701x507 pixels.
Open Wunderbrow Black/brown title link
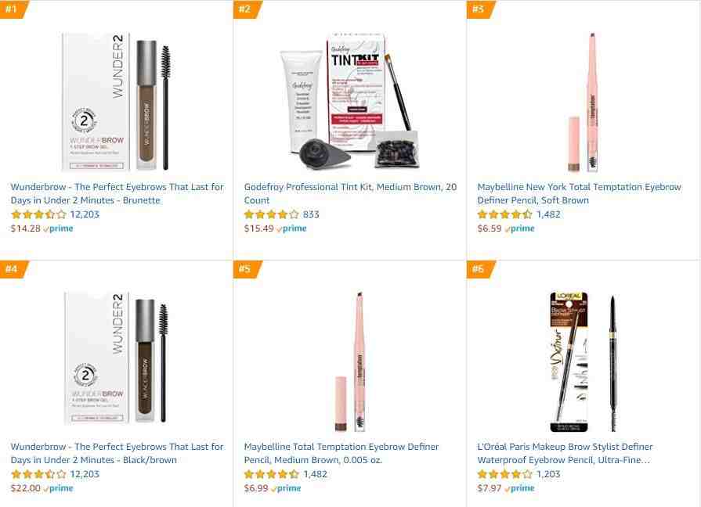pyautogui.click(x=117, y=453)
